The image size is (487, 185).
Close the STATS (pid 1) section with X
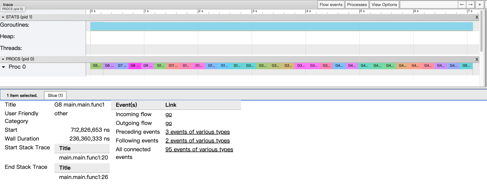coord(477,17)
